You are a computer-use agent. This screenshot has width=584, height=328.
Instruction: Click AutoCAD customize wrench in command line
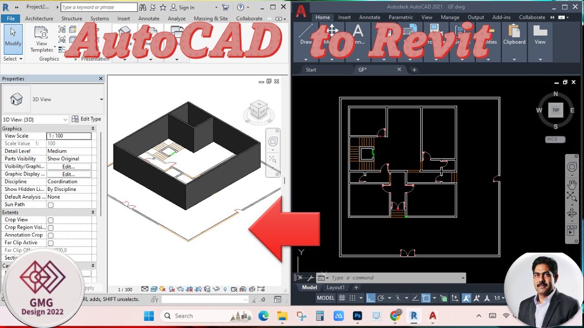[x=311, y=277]
